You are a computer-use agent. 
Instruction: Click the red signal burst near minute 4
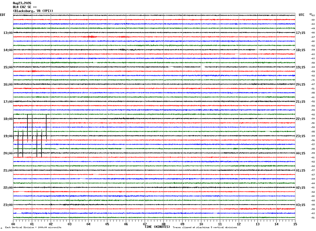click(x=92, y=37)
